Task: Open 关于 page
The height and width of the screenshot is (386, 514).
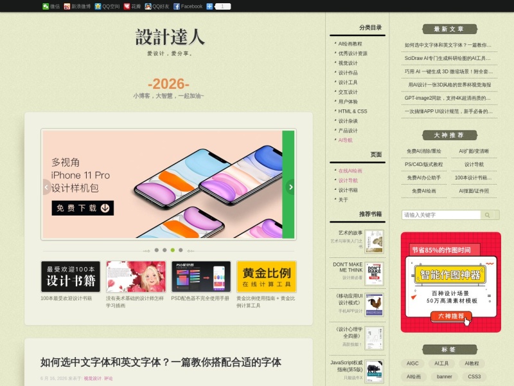Action: [x=343, y=199]
